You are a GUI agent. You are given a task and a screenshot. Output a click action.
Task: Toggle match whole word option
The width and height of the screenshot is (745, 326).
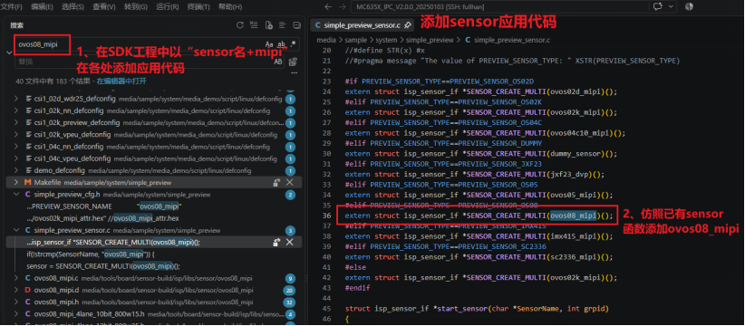[x=281, y=44]
